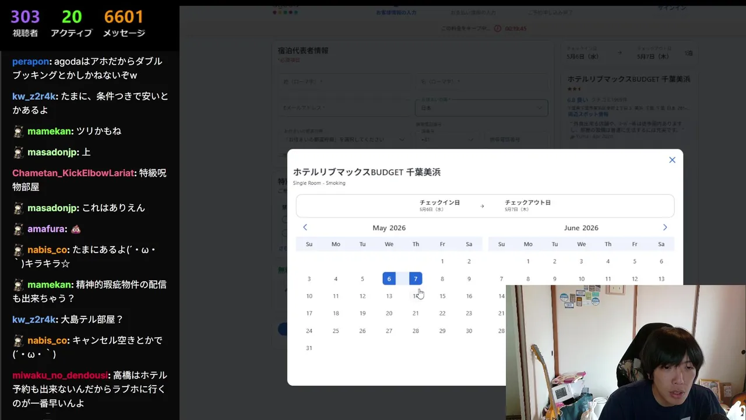Select May 7 check-out date

coord(416,279)
